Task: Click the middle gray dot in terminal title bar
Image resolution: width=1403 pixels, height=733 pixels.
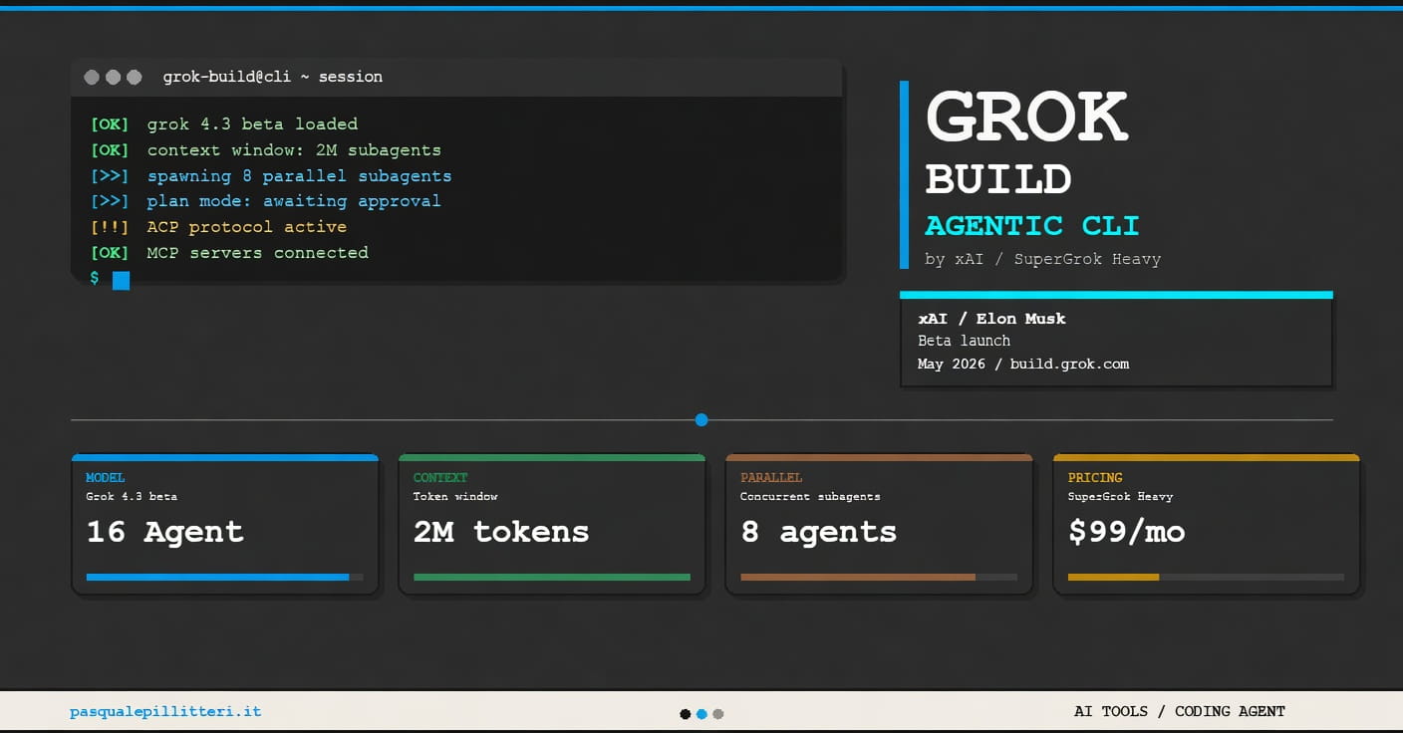Action: point(113,77)
